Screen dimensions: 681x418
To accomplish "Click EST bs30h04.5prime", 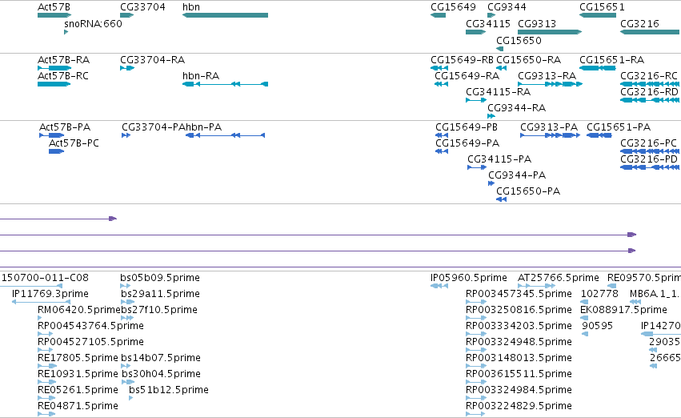I will tap(128, 382).
